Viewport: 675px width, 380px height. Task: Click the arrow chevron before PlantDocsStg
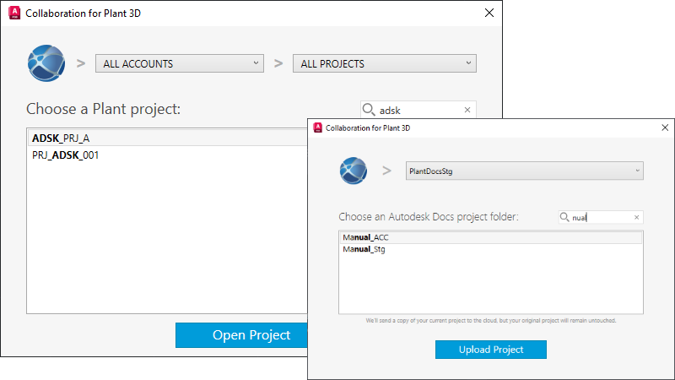click(387, 171)
